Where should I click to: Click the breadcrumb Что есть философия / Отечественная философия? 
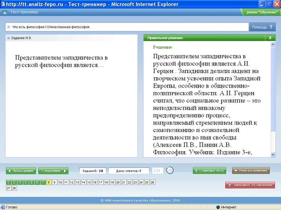[51, 27]
